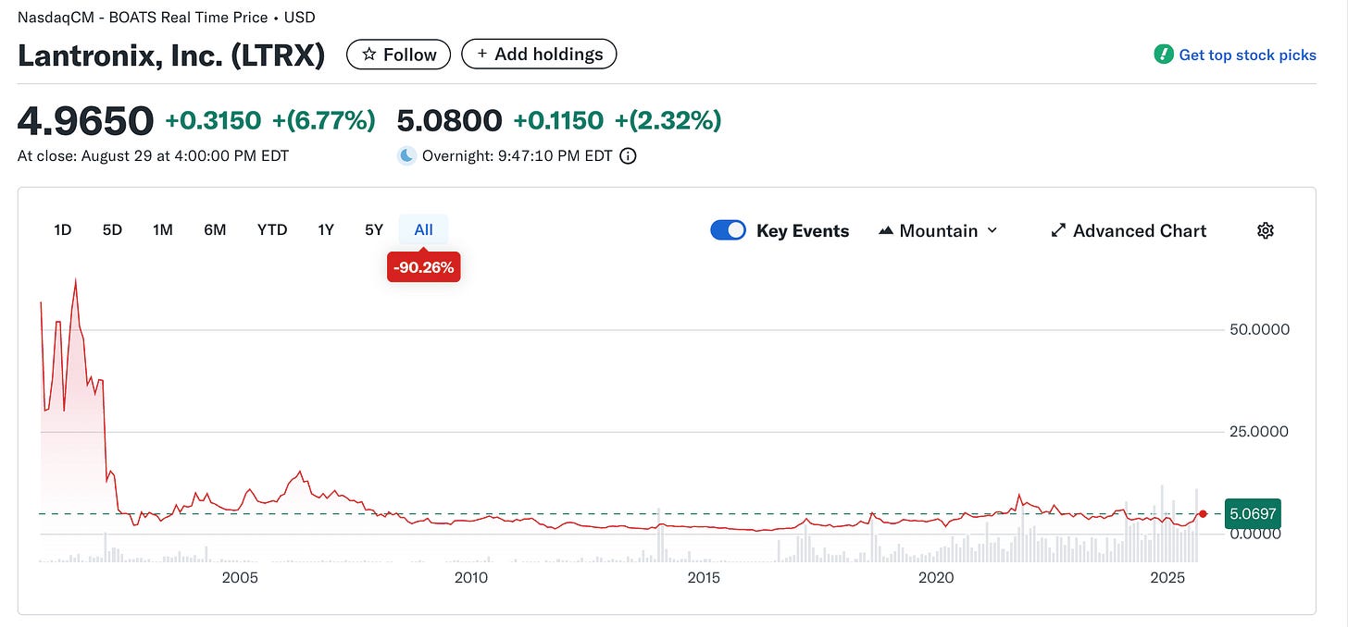This screenshot has width=1348, height=627.
Task: Click the +0.3150 change value
Action: (x=213, y=120)
